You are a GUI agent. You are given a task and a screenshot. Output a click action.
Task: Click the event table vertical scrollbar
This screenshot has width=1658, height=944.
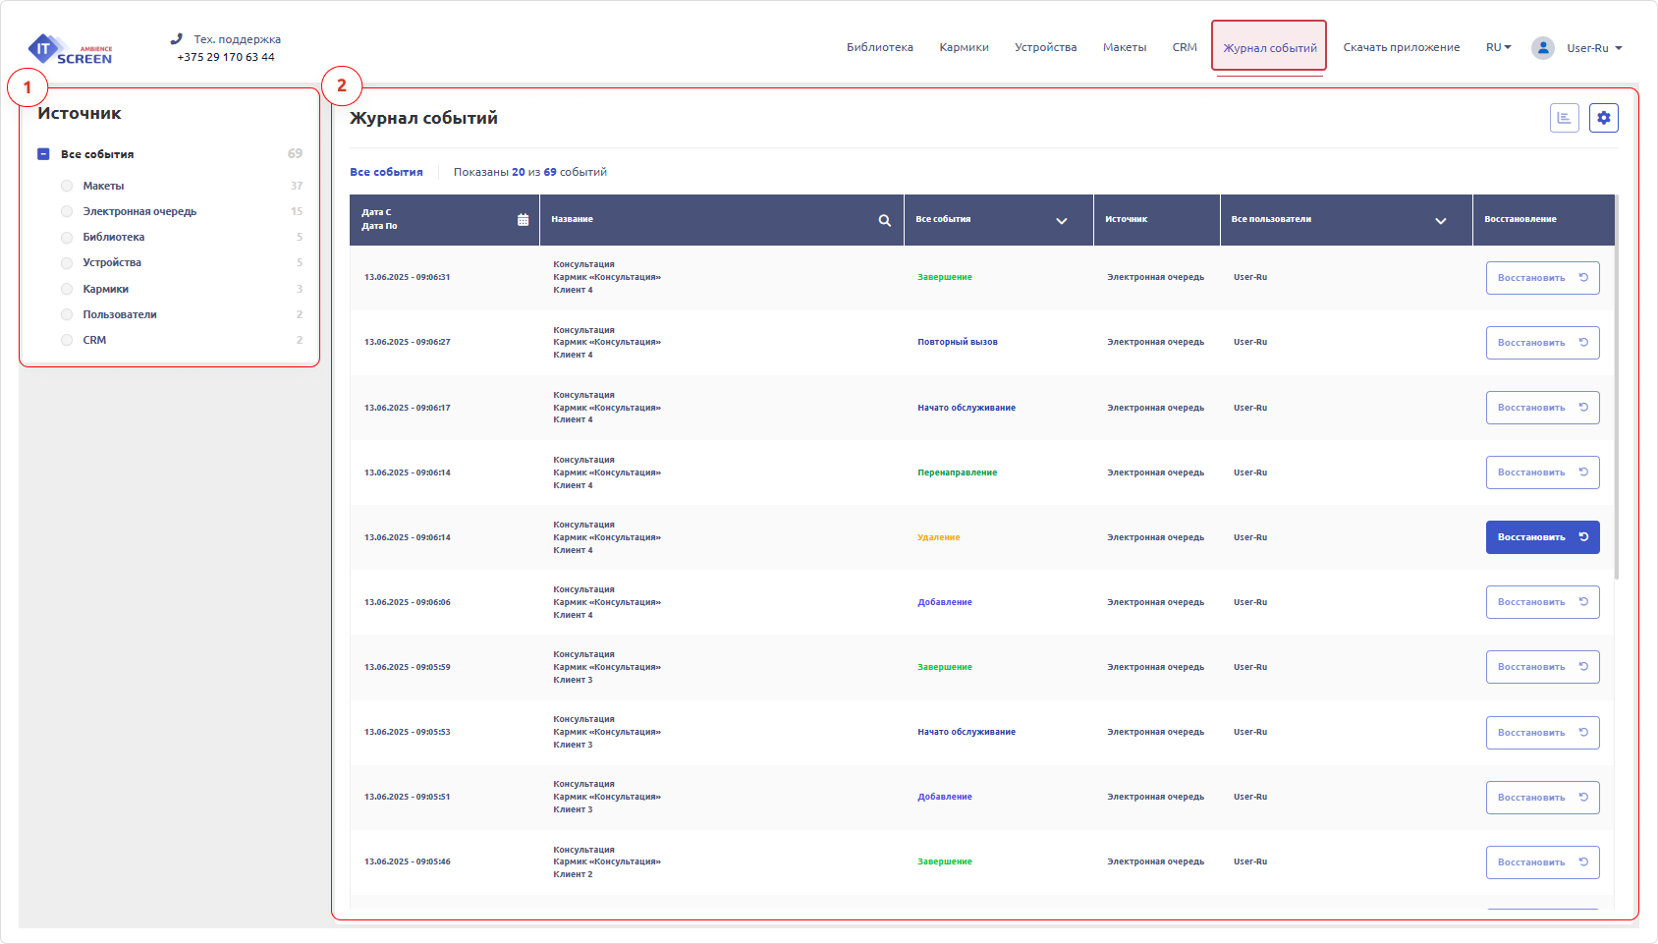point(1616,393)
